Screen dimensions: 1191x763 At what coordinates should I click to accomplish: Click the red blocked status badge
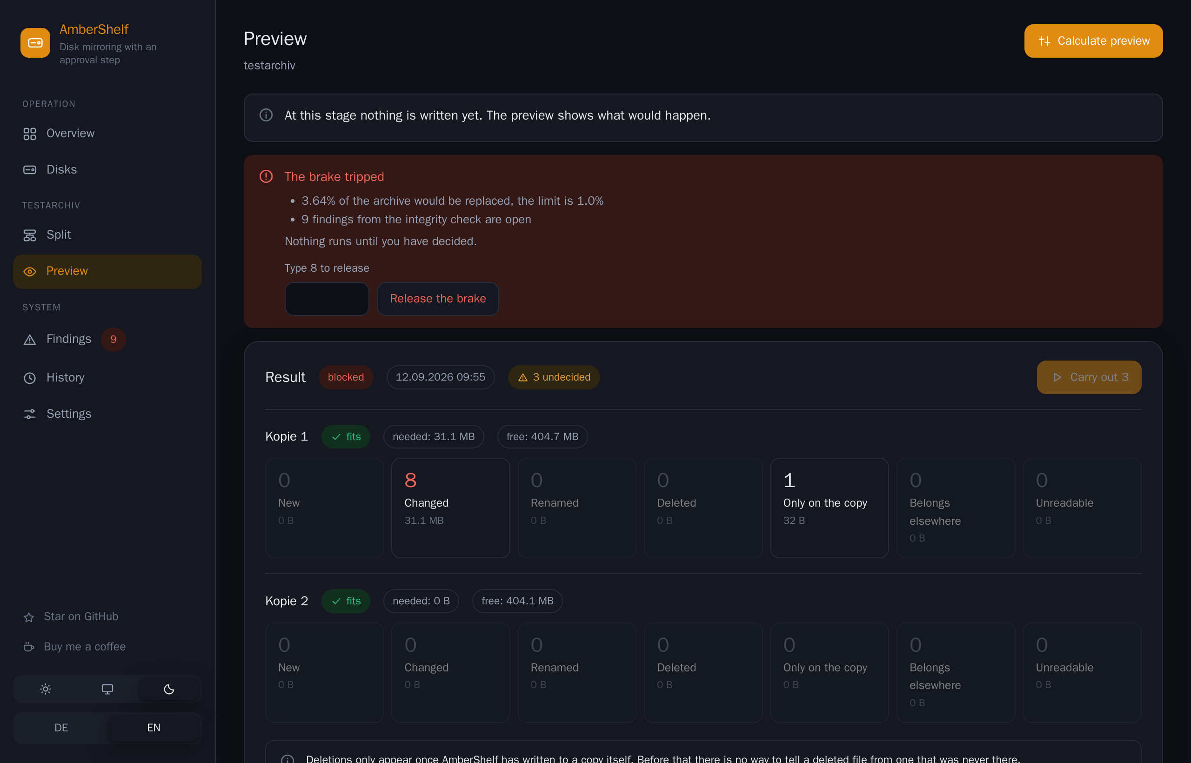click(x=346, y=377)
